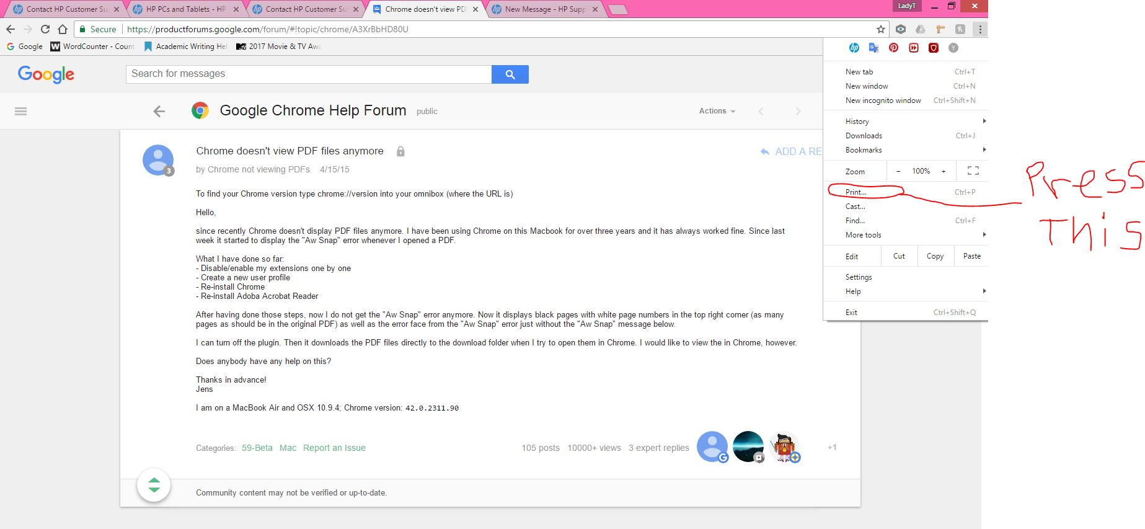Open the home page via house icon

coord(62,29)
